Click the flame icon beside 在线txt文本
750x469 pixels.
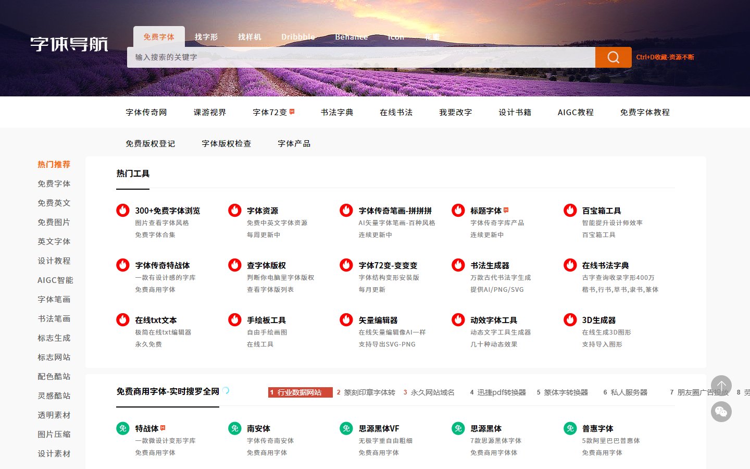click(x=123, y=320)
